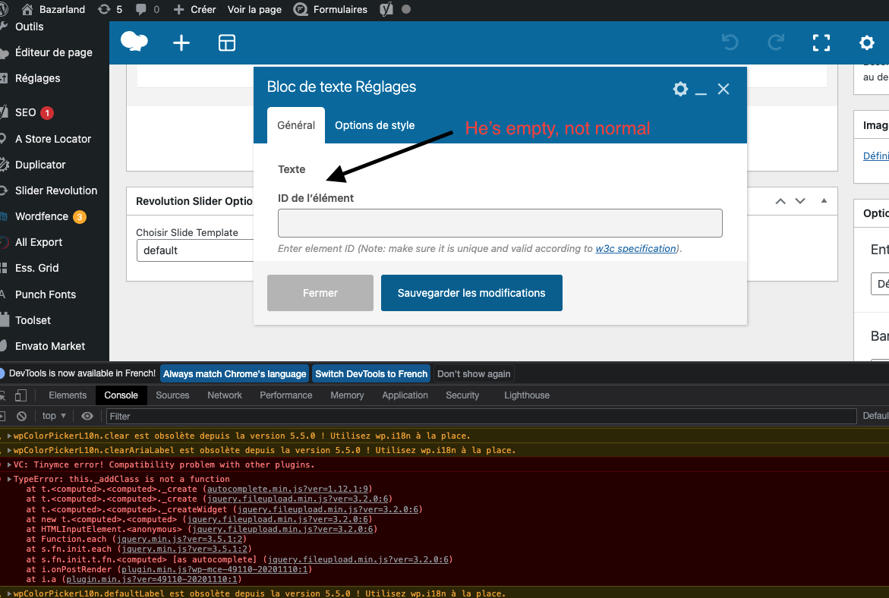Clear the console with the ban icon
This screenshot has height=598, width=889.
pyautogui.click(x=21, y=416)
